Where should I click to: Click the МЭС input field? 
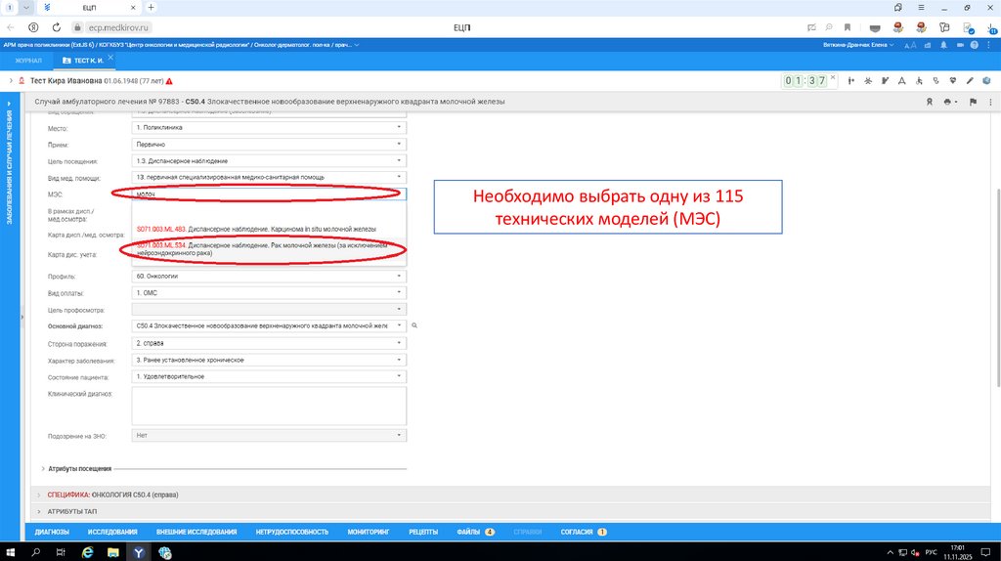pos(269,194)
